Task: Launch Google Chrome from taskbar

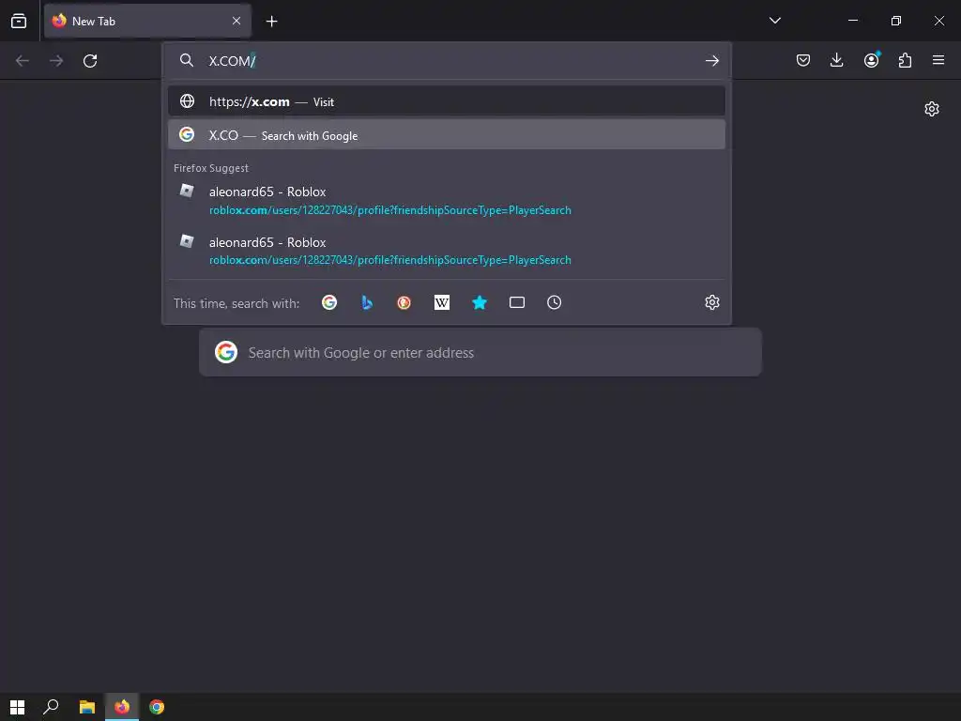Action: pyautogui.click(x=157, y=707)
